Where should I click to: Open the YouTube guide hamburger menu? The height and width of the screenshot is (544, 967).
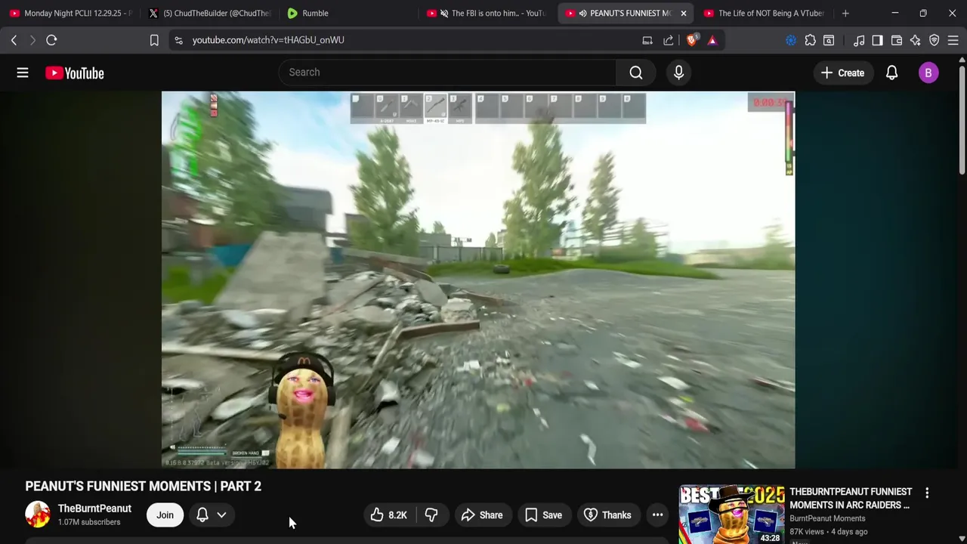click(x=23, y=73)
